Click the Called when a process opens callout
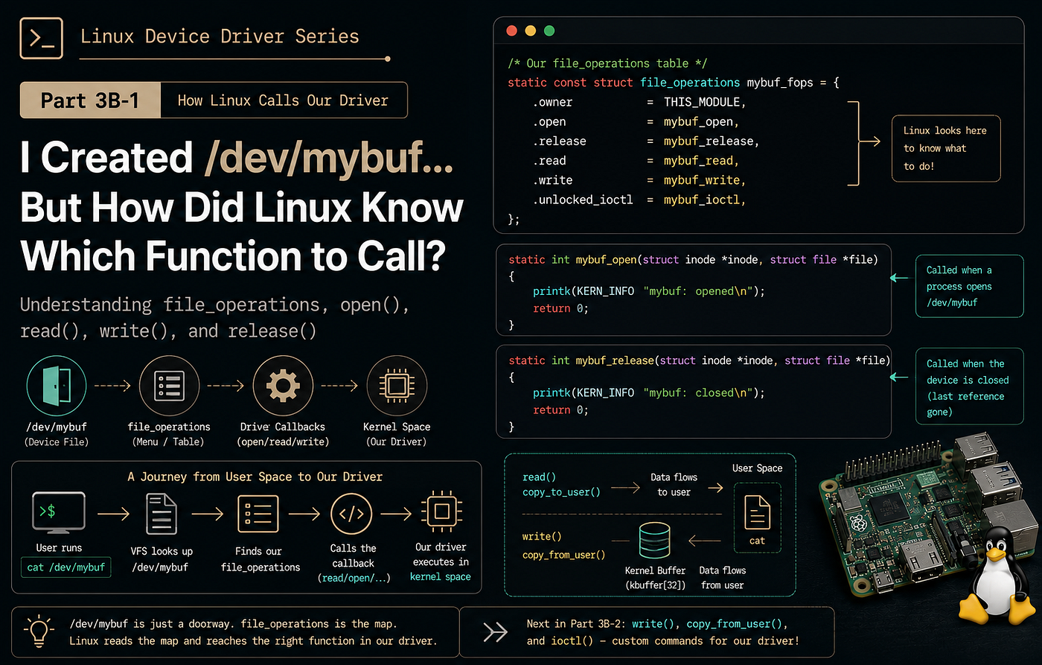The image size is (1042, 665). (969, 287)
